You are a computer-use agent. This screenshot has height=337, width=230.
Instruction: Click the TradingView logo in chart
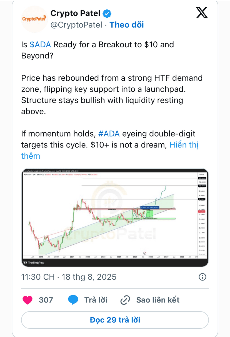point(34,262)
